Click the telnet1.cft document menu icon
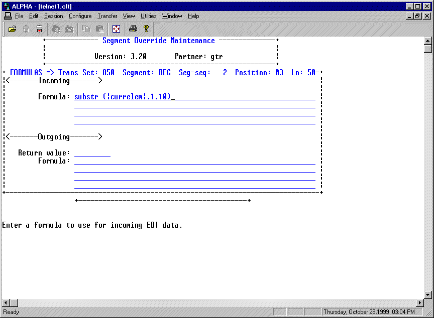The height and width of the screenshot is (318, 434). click(7, 16)
